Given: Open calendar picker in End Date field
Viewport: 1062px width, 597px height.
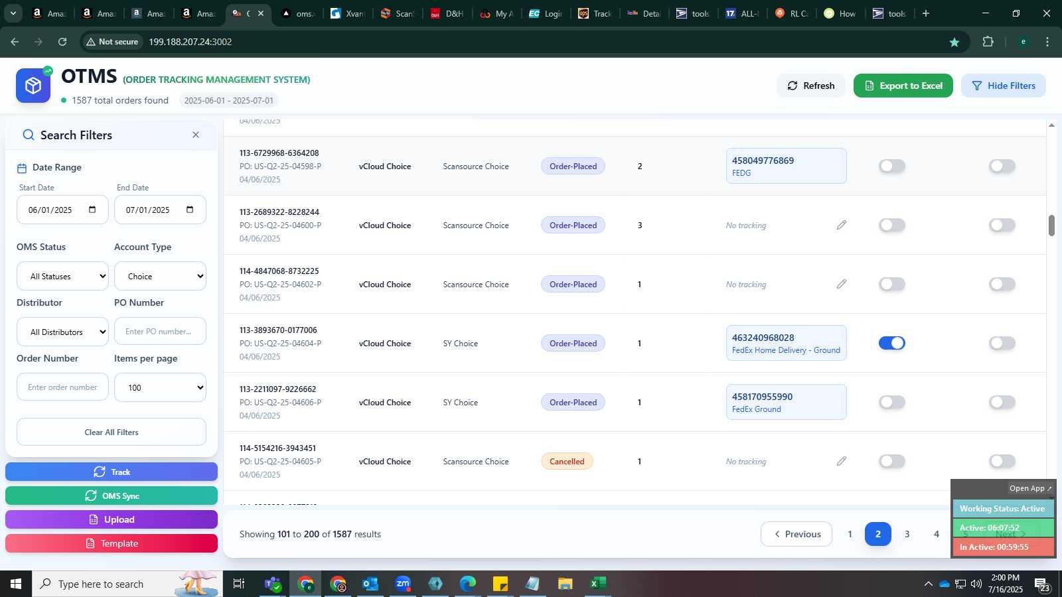Looking at the screenshot, I should tap(190, 210).
